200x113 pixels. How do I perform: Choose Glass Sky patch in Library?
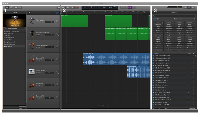pos(7,36)
